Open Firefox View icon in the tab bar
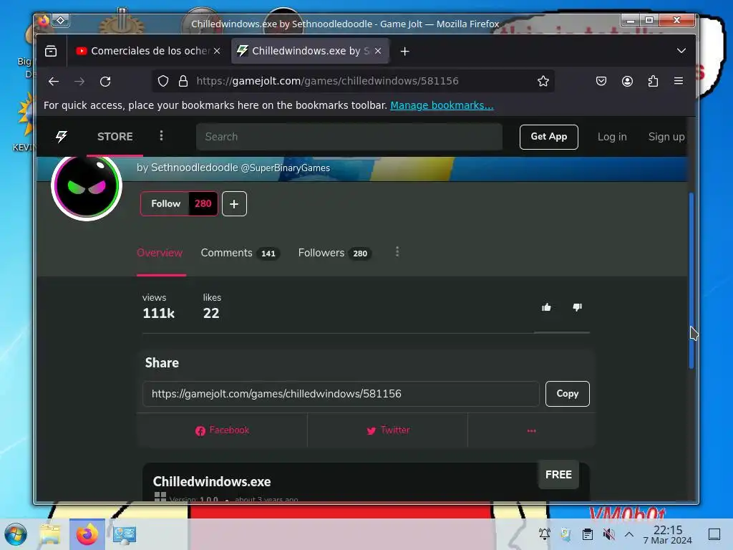 click(51, 51)
